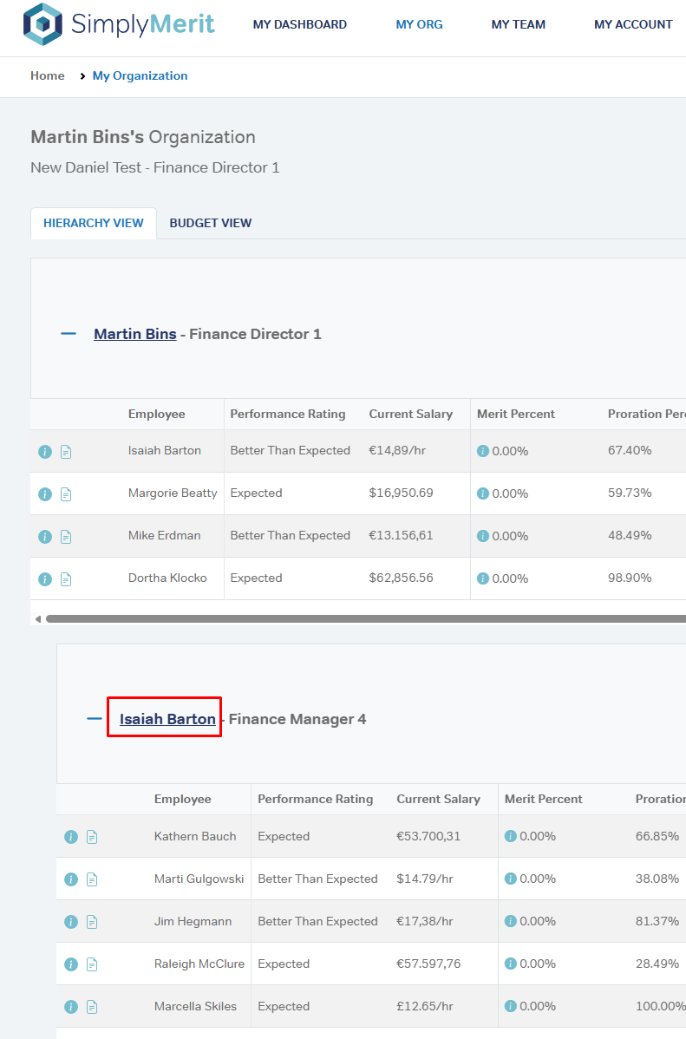This screenshot has height=1039, width=686.
Task: Collapse Isaiah Barton's team section
Action: 95,719
